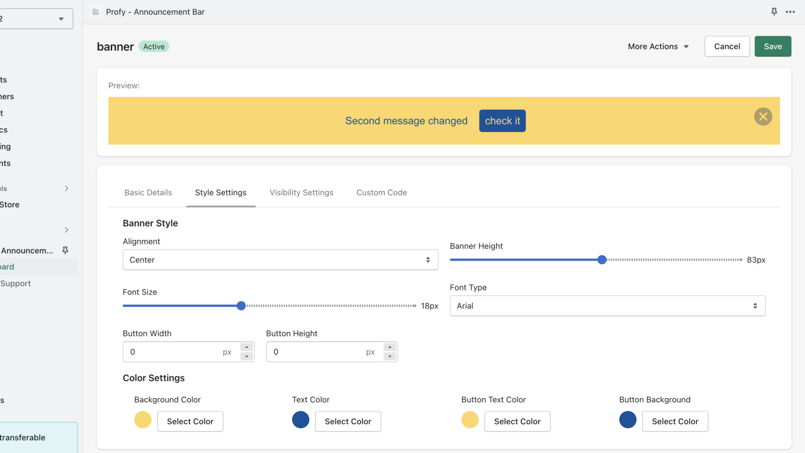Select Color for Text Color
The image size is (805, 453).
(x=348, y=421)
